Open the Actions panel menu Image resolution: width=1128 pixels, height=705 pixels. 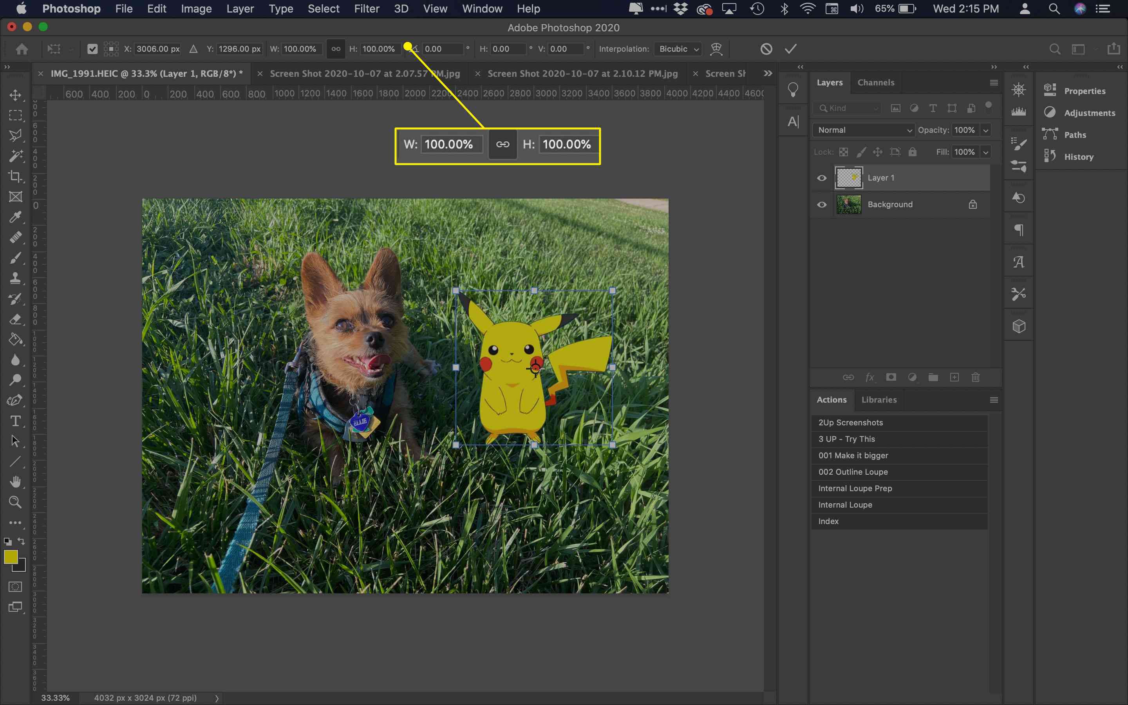(993, 400)
